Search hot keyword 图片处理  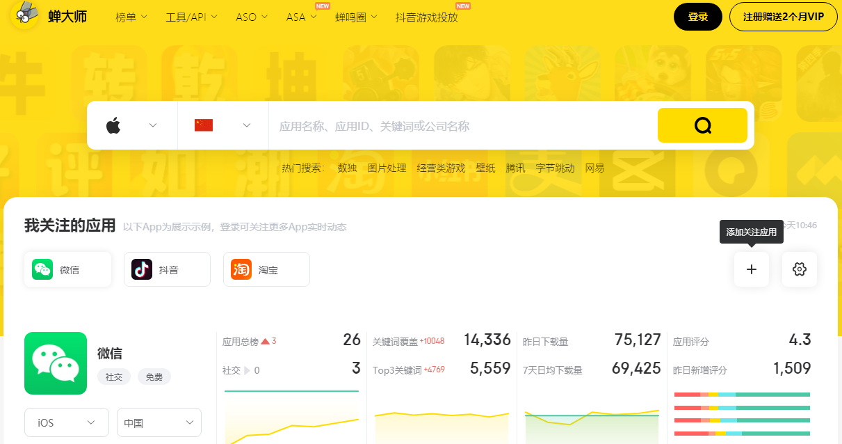click(387, 168)
